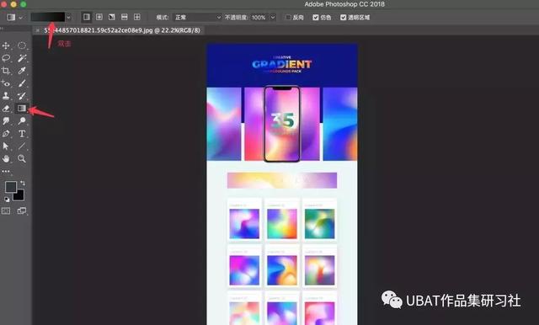This screenshot has height=325, width=539.
Task: Select the Hand tool
Action: coord(6,159)
